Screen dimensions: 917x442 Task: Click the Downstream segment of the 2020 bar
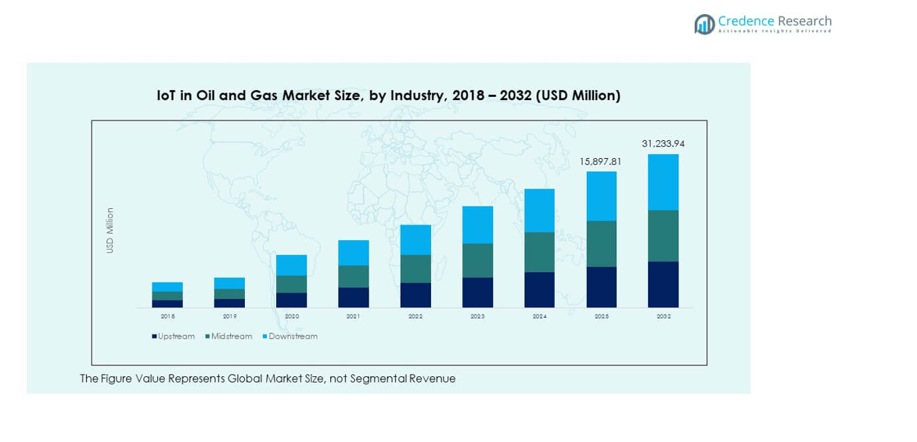coord(291,265)
